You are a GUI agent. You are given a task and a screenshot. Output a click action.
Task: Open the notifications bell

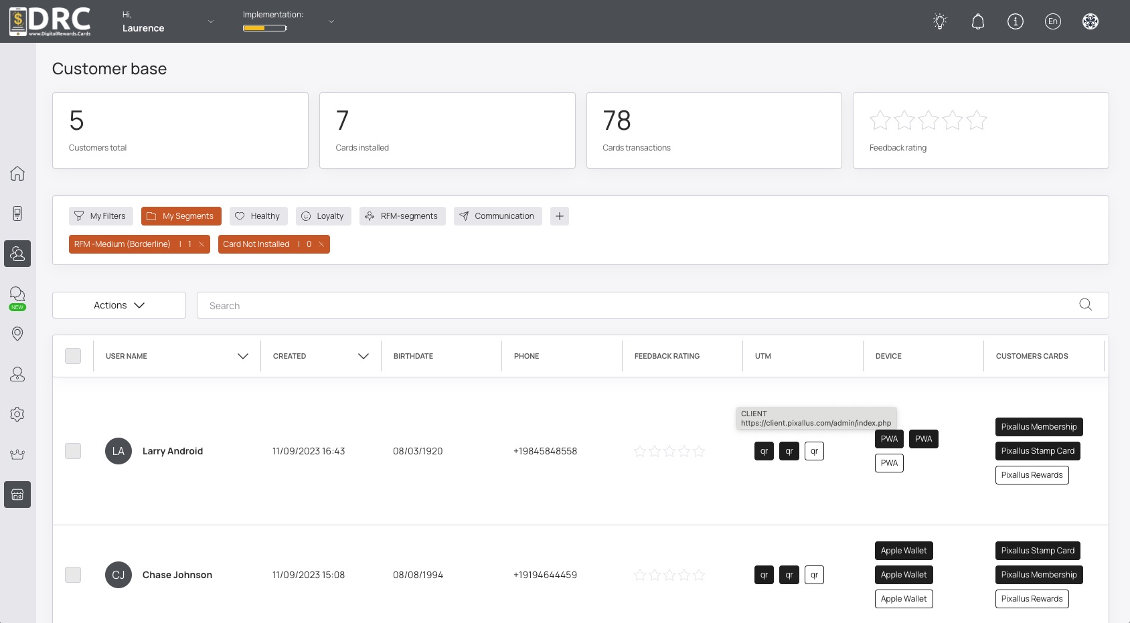pyautogui.click(x=978, y=21)
